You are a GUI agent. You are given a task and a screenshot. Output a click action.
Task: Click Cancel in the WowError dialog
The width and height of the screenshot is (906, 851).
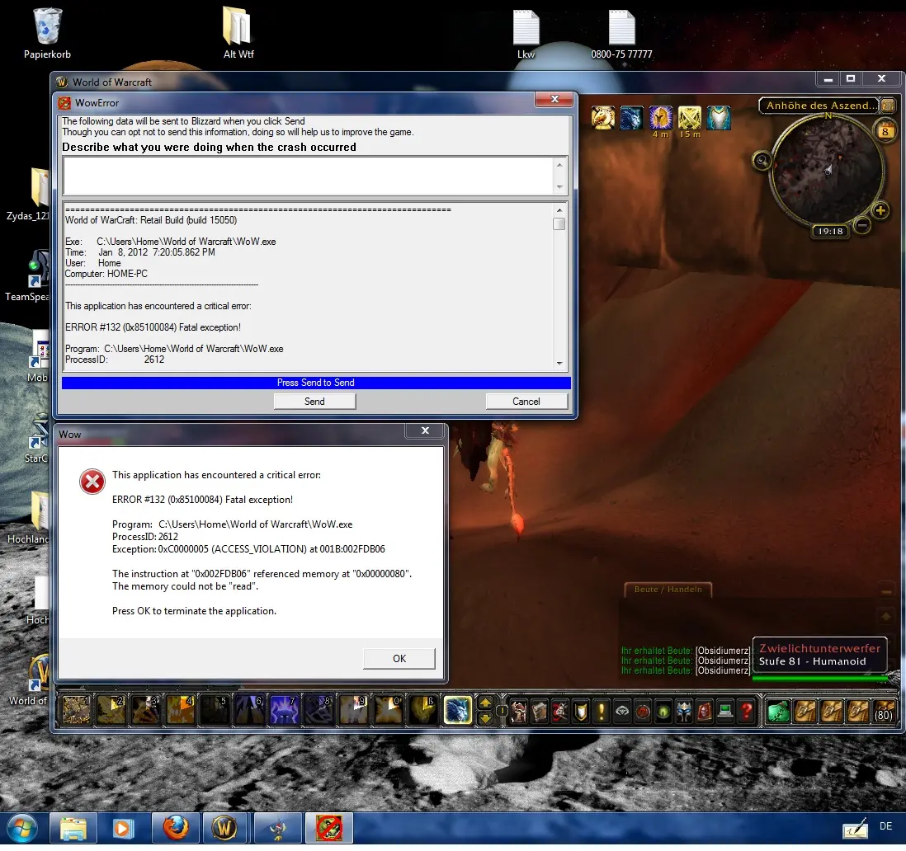coord(526,402)
